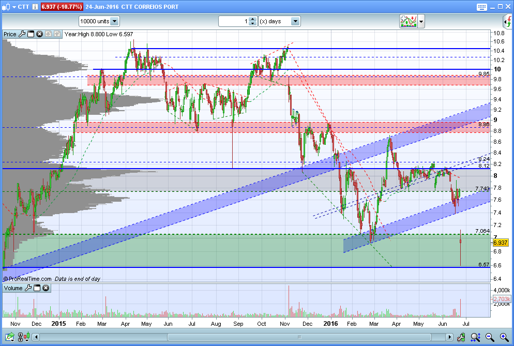
Task: Toggle Price panel maximize window icon
Action: [x=31, y=34]
